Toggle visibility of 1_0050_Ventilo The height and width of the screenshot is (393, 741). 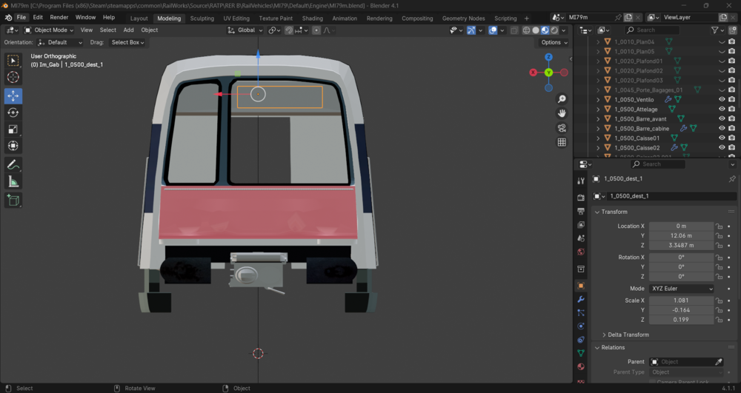(722, 100)
